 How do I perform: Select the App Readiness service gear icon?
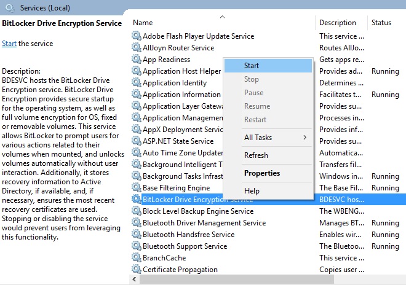[136, 60]
